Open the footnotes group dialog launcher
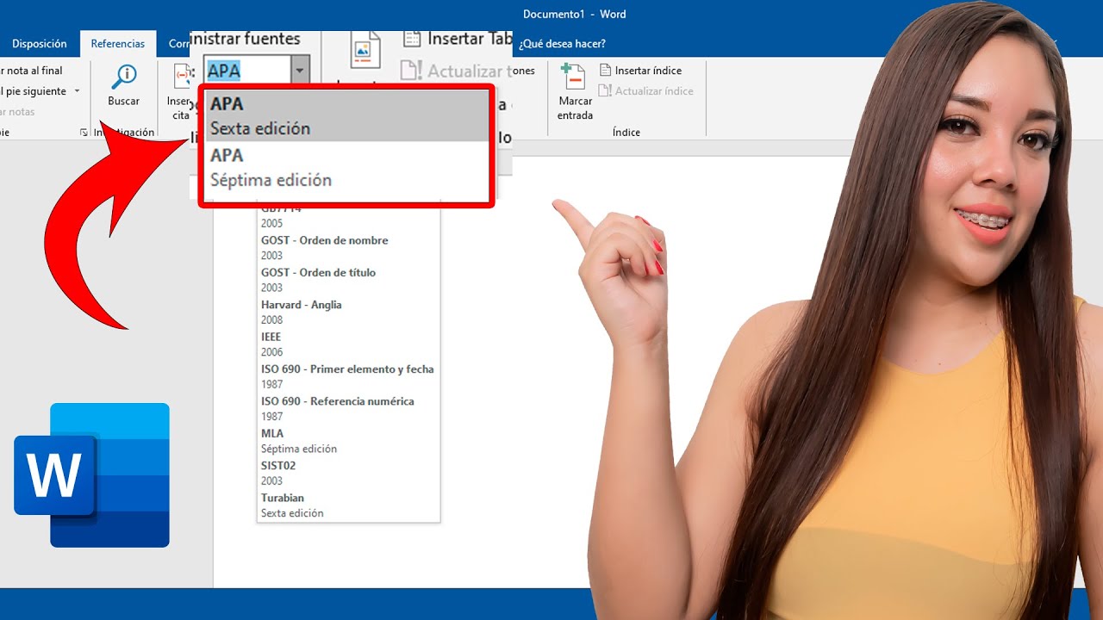Screen dimensions: 1103x620 click(x=84, y=132)
